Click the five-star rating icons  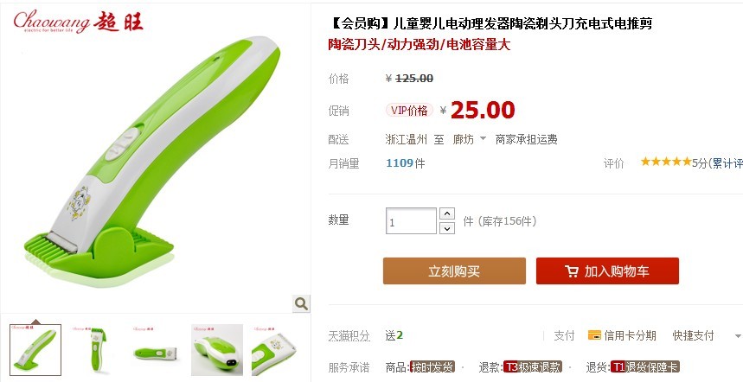tap(666, 162)
